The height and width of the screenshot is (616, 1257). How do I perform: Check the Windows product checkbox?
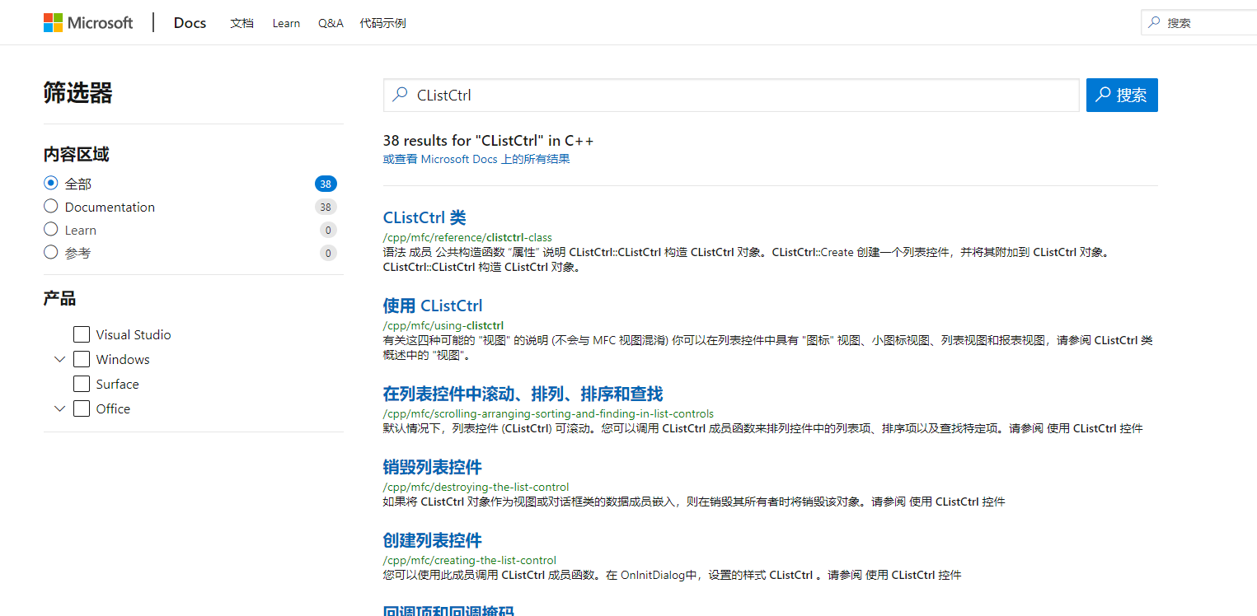82,359
